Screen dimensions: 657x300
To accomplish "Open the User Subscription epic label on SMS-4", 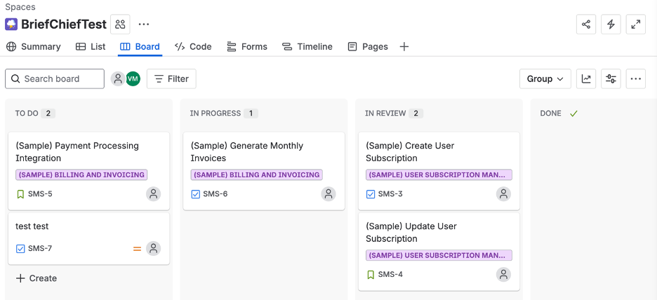I will tap(439, 255).
